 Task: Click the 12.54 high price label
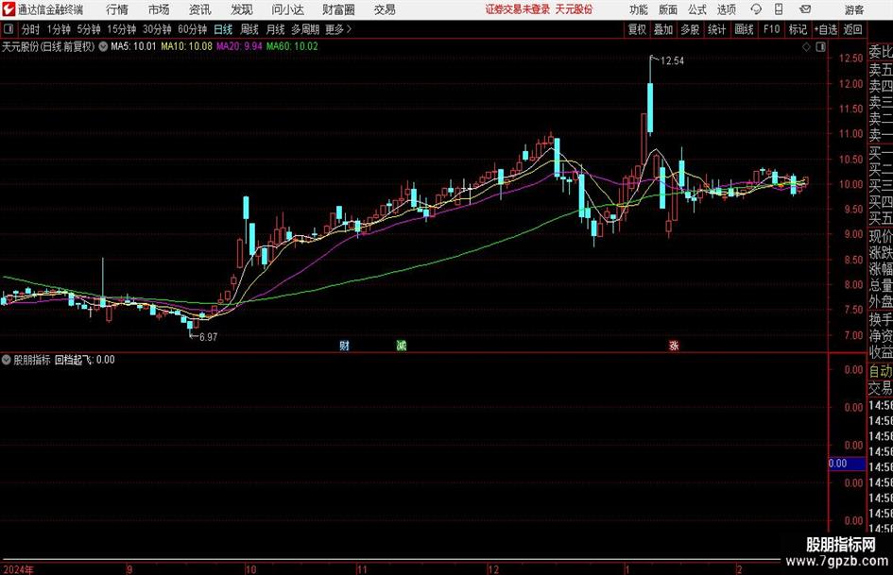pyautogui.click(x=672, y=61)
